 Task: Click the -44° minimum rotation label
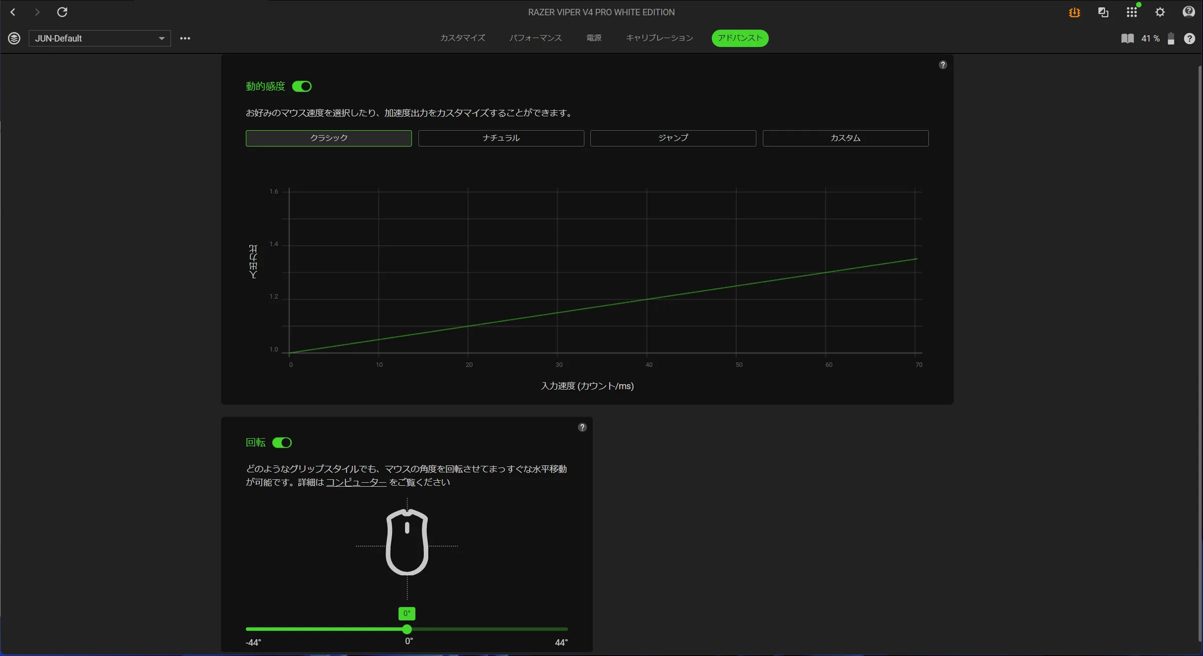(254, 642)
